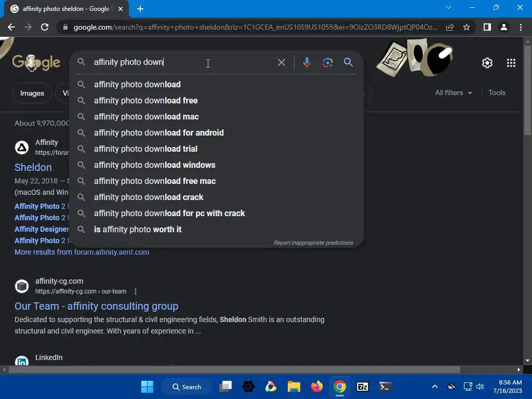Clear search box with X
The image size is (532, 399).
(x=281, y=62)
